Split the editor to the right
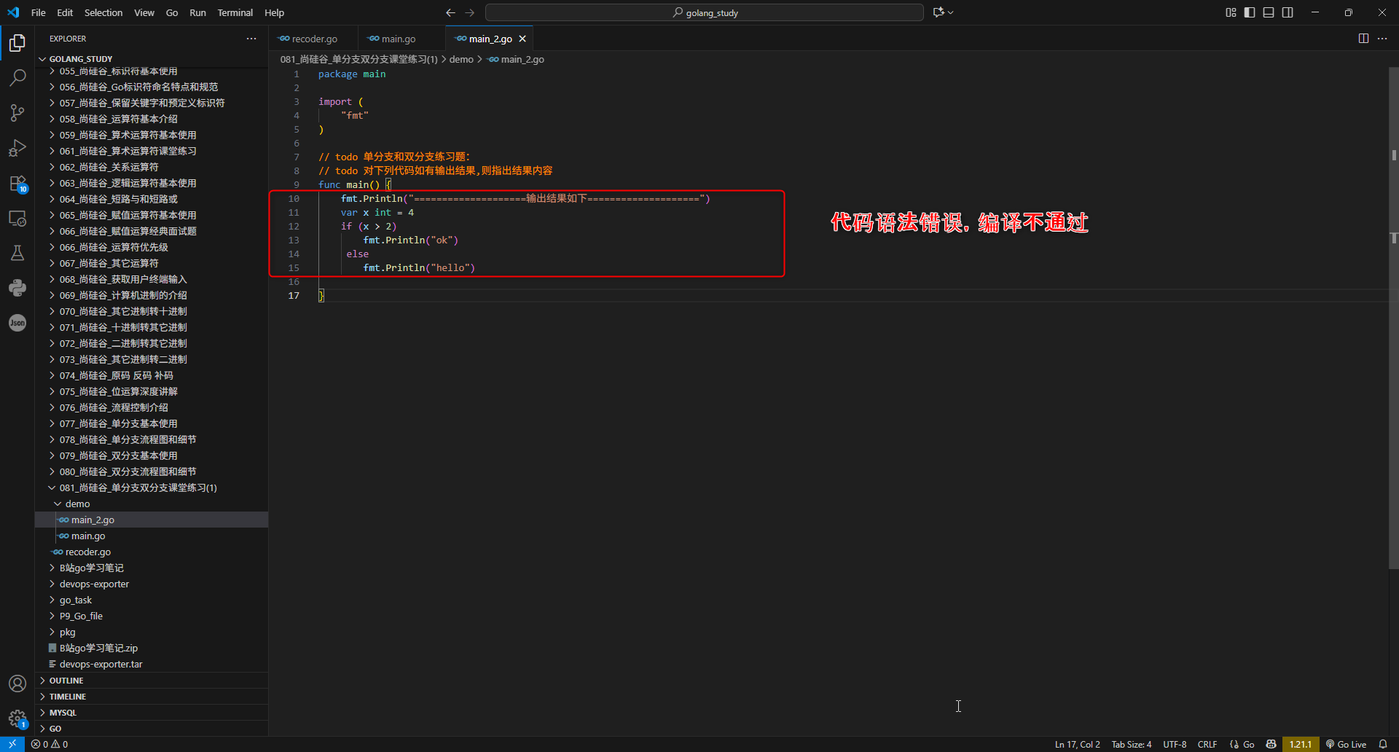This screenshot has width=1399, height=752. coord(1363,39)
